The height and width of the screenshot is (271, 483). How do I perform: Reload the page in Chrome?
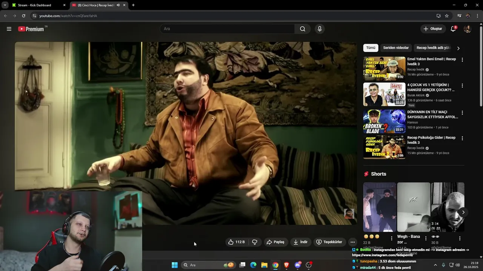(x=23, y=16)
